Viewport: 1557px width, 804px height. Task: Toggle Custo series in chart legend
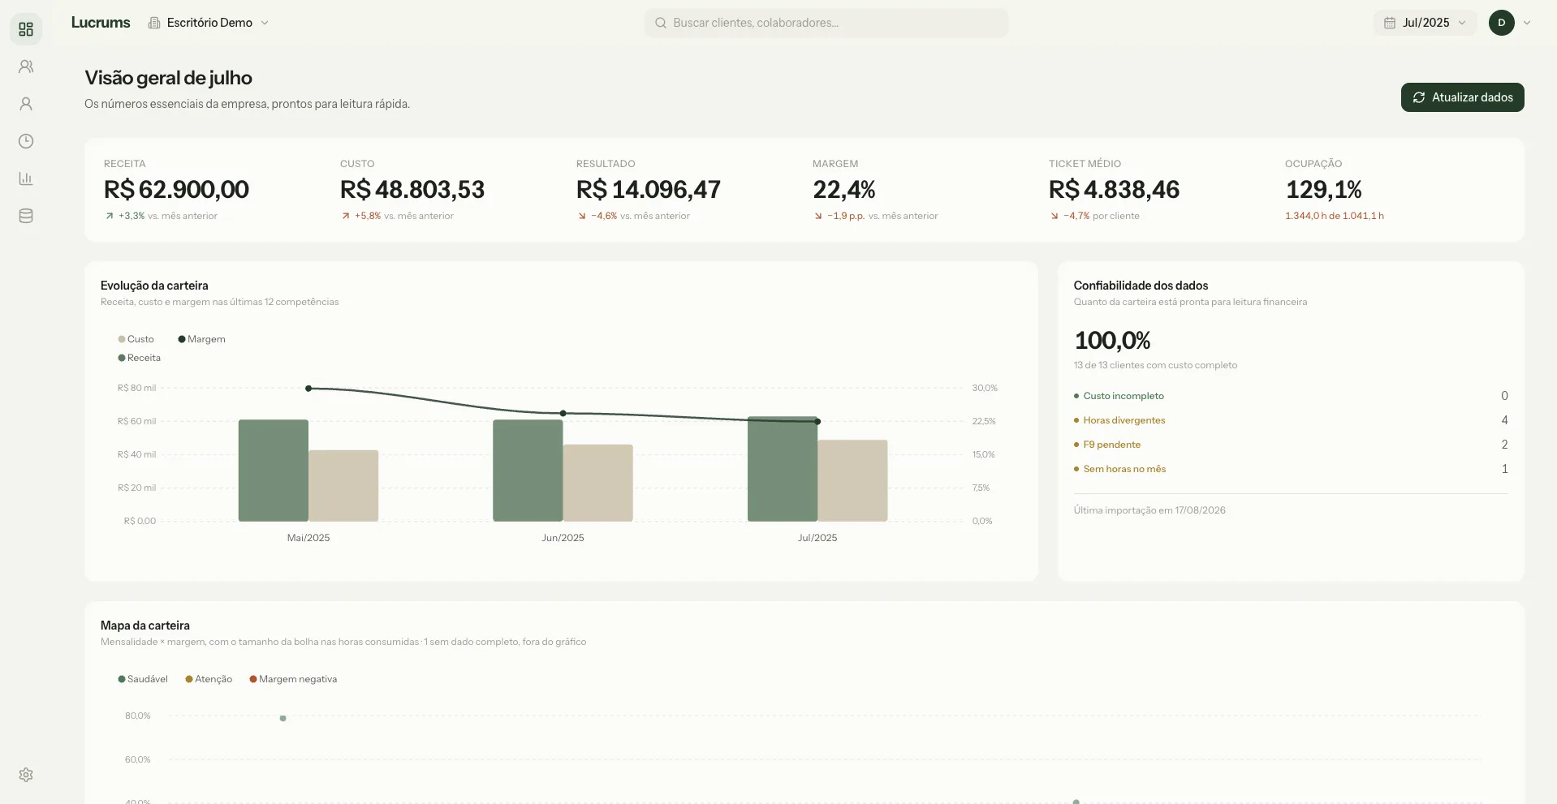pyautogui.click(x=136, y=339)
